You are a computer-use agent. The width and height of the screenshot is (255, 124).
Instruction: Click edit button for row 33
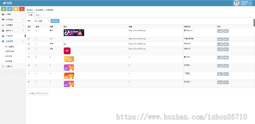220,49
